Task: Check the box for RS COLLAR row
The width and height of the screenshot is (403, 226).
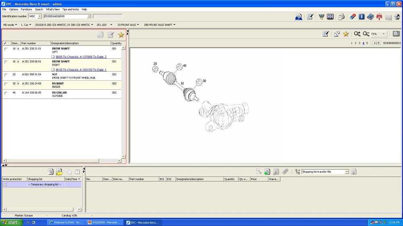Action: coord(6,93)
